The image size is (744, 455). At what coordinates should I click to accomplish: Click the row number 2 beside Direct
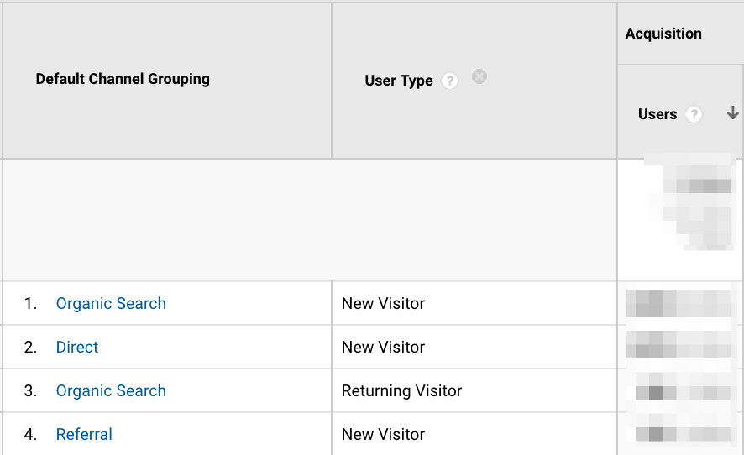[31, 348]
